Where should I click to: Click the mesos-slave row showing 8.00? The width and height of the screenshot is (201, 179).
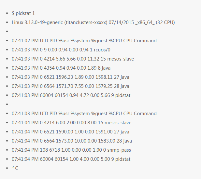[71, 123]
